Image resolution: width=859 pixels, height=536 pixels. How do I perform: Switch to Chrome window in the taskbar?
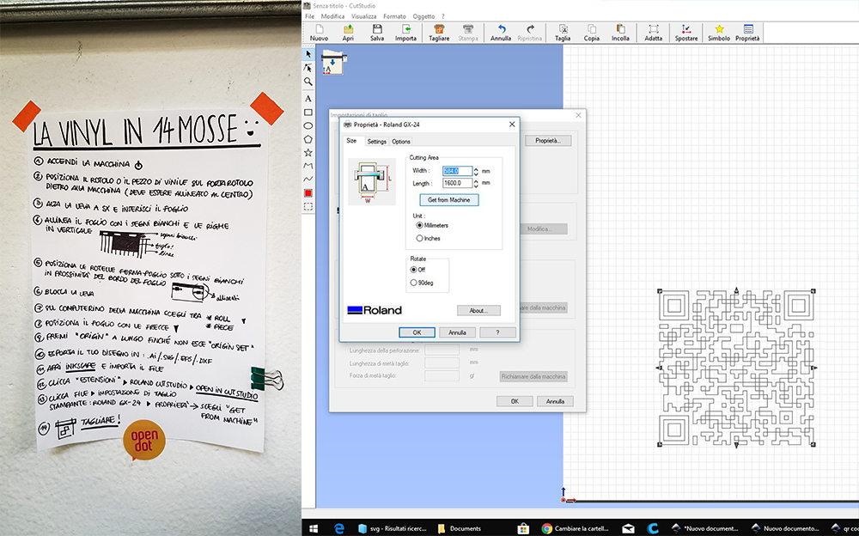click(576, 528)
